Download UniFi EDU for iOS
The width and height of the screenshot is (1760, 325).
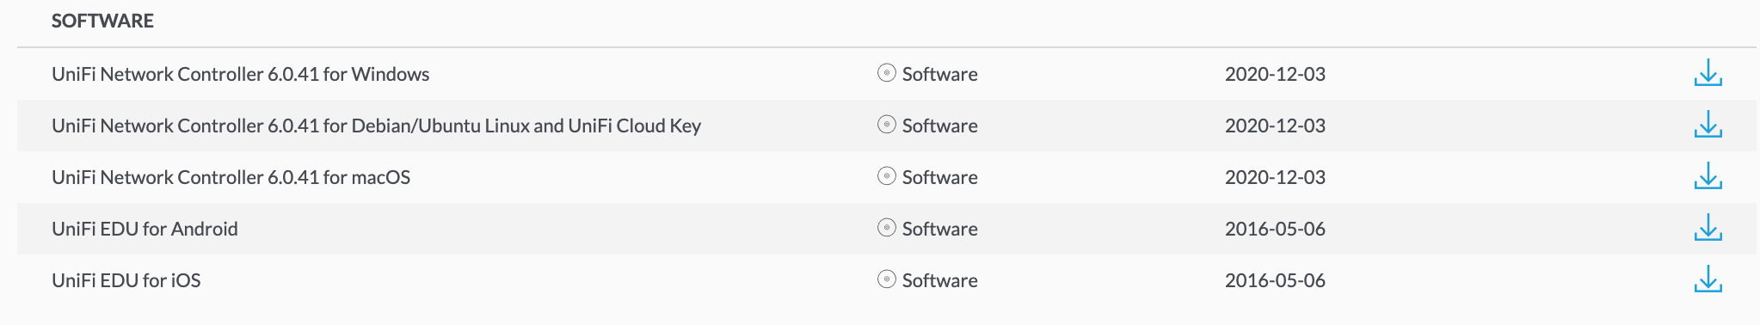click(x=1708, y=280)
